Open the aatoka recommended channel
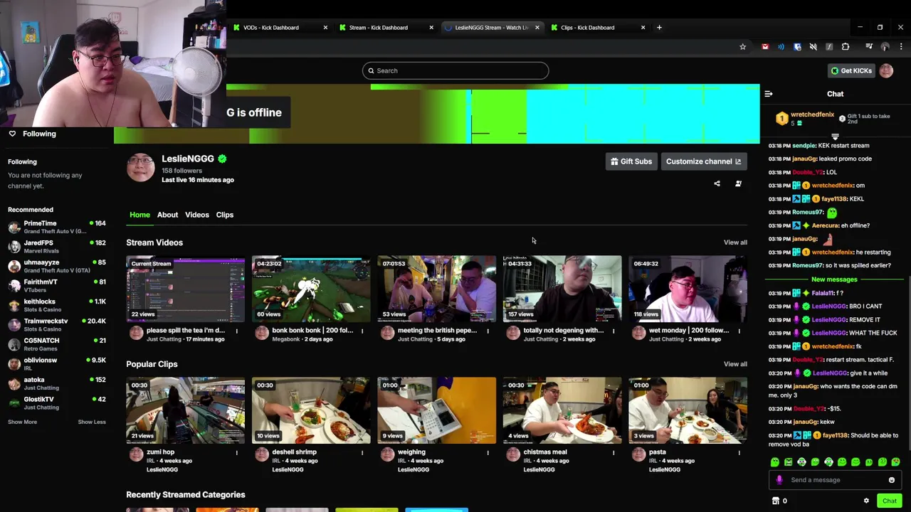 click(x=57, y=383)
